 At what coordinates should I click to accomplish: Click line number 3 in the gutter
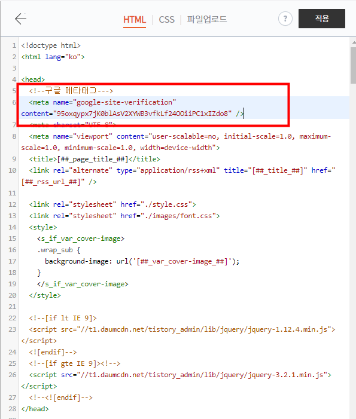tap(14, 68)
